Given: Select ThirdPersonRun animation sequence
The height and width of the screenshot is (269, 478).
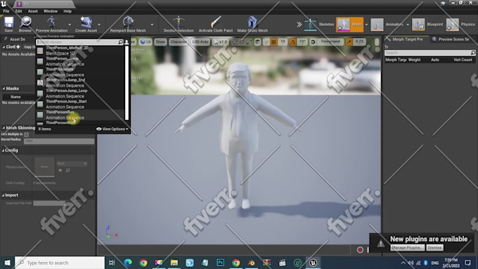Looking at the screenshot, I should pos(81,115).
